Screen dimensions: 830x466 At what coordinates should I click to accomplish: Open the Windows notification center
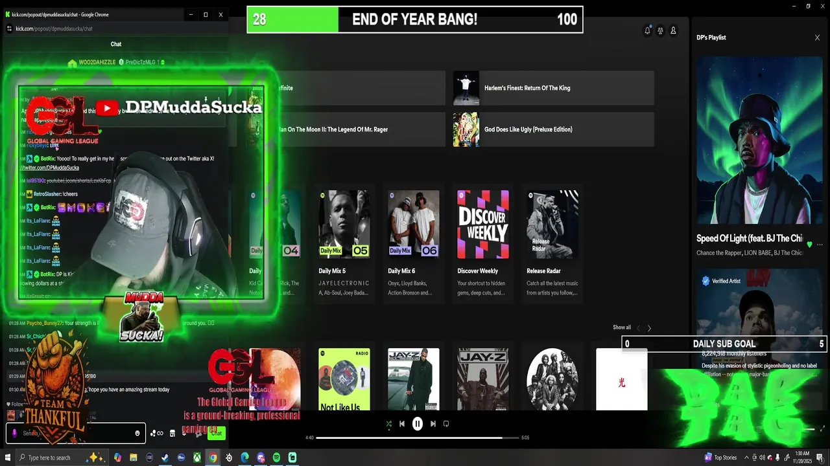(x=820, y=458)
